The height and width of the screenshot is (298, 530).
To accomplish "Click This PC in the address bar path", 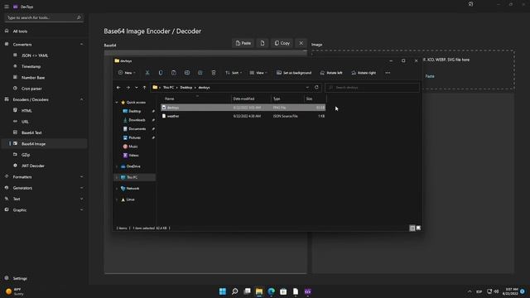I will (x=168, y=88).
